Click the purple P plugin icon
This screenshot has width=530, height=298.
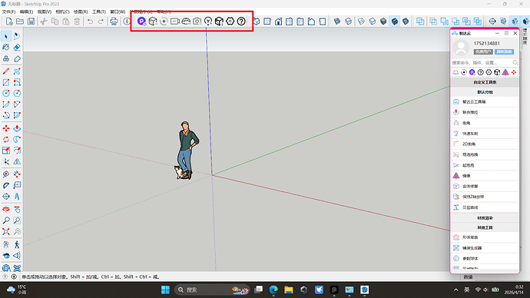pos(141,22)
